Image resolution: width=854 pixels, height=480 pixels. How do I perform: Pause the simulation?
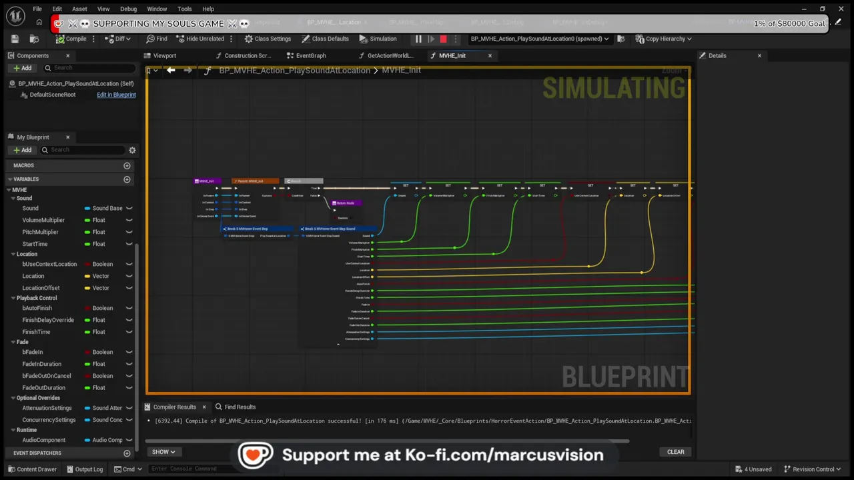pyautogui.click(x=418, y=39)
